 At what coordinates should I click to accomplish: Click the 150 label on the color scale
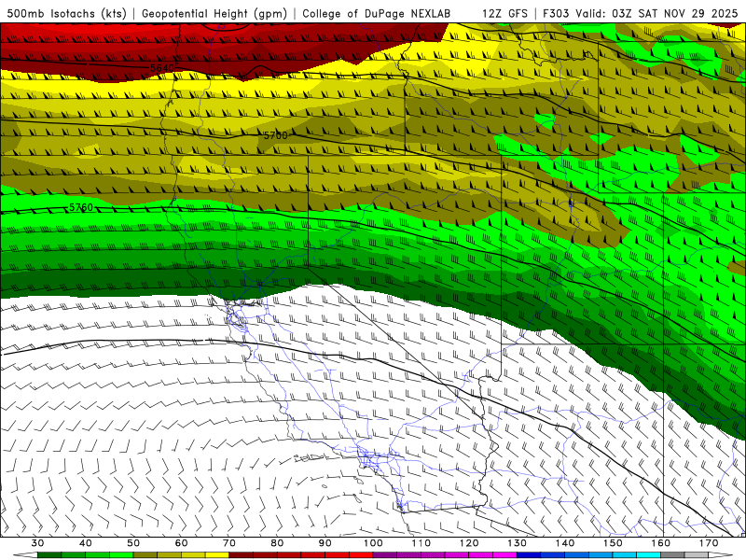coord(613,543)
